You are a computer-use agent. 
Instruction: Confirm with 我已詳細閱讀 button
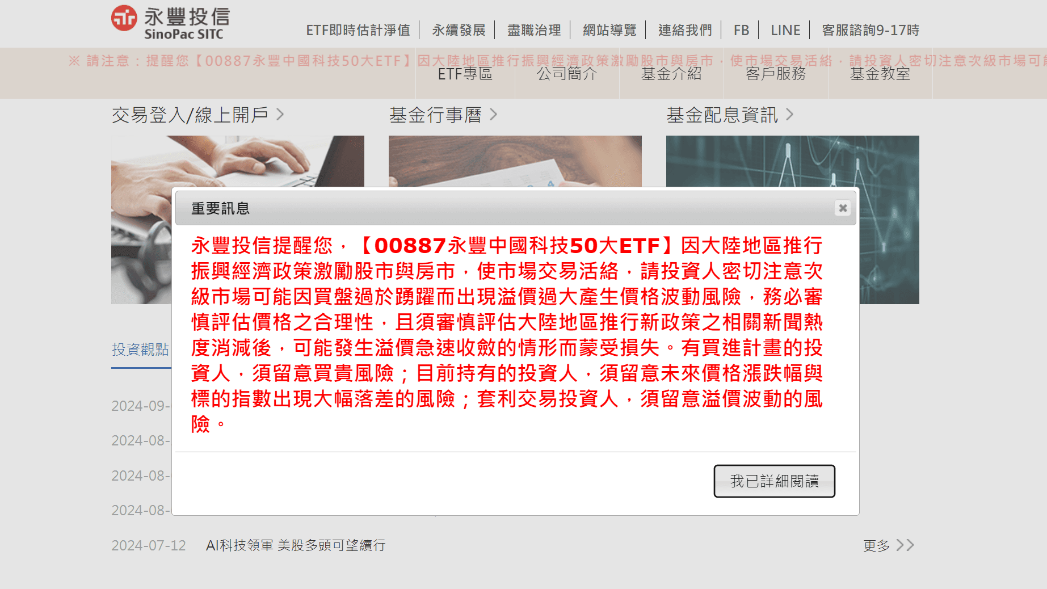click(774, 481)
